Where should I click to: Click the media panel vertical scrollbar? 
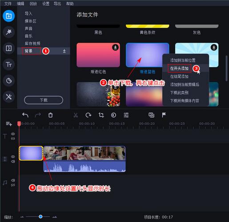pyautogui.click(x=226, y=68)
